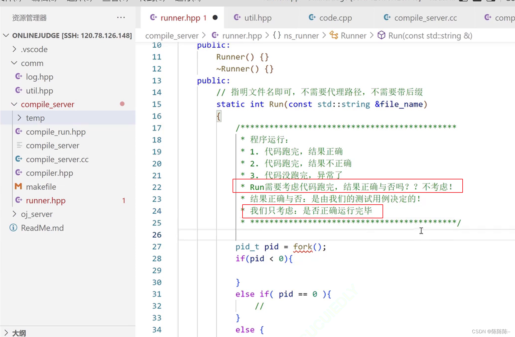Viewport: 515px width, 337px height.
Task: Click the class icon beside Runner breadcrumb
Action: (x=334, y=35)
